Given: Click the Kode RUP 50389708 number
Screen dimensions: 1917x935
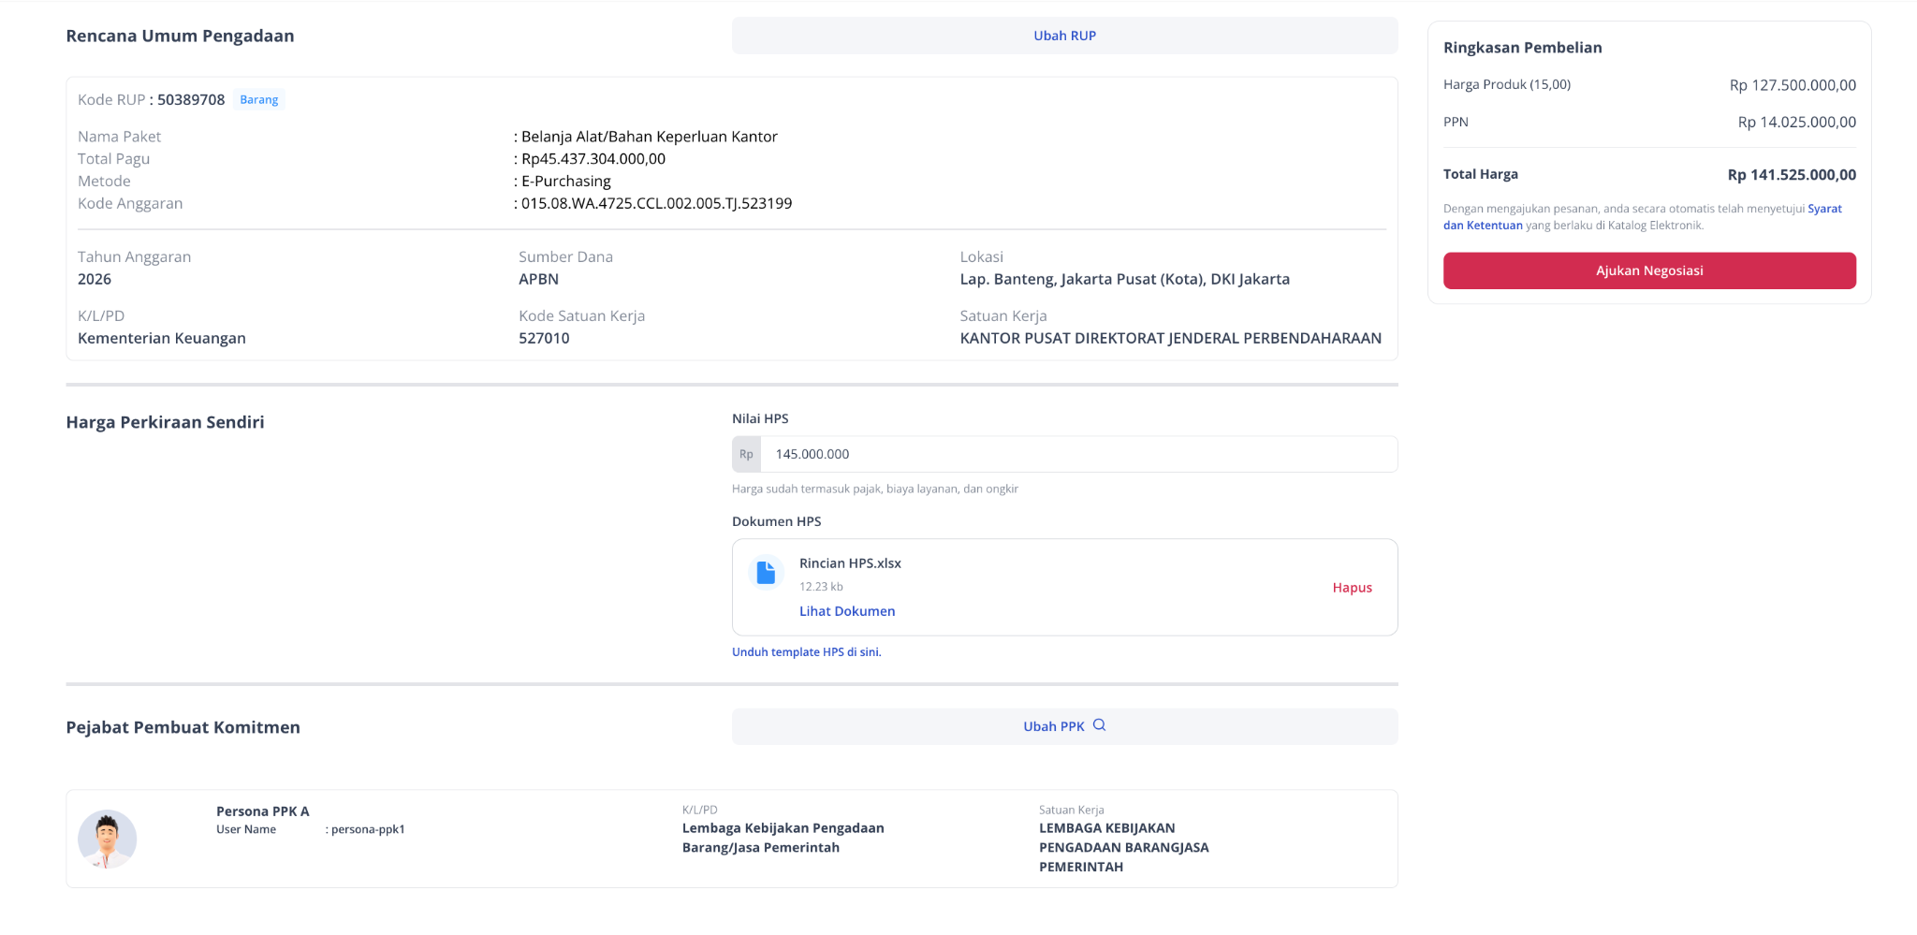Looking at the screenshot, I should [191, 100].
